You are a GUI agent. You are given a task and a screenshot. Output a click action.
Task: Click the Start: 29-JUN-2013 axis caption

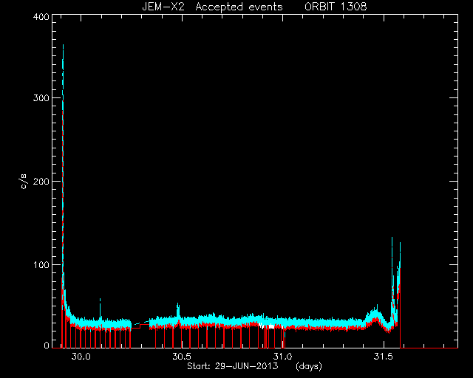[x=232, y=366]
